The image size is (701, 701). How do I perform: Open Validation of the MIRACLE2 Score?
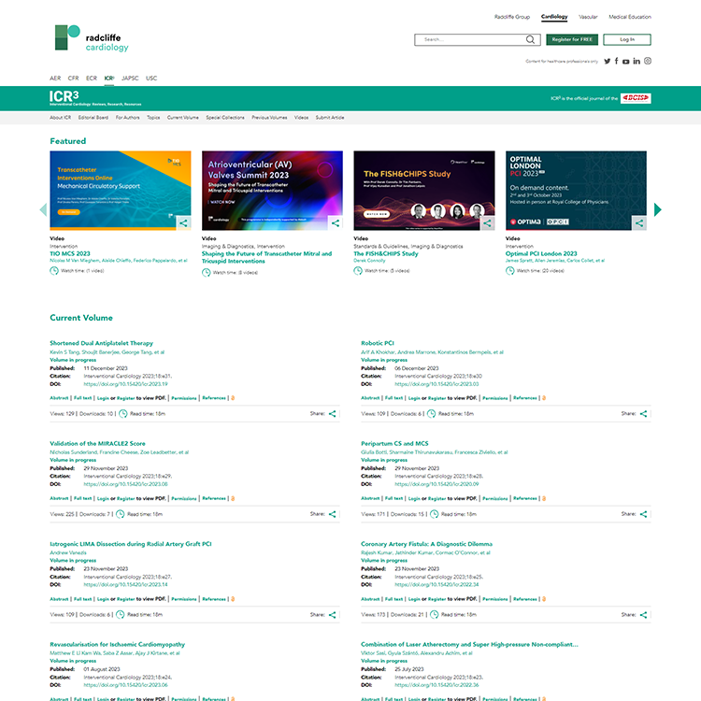[x=97, y=443]
